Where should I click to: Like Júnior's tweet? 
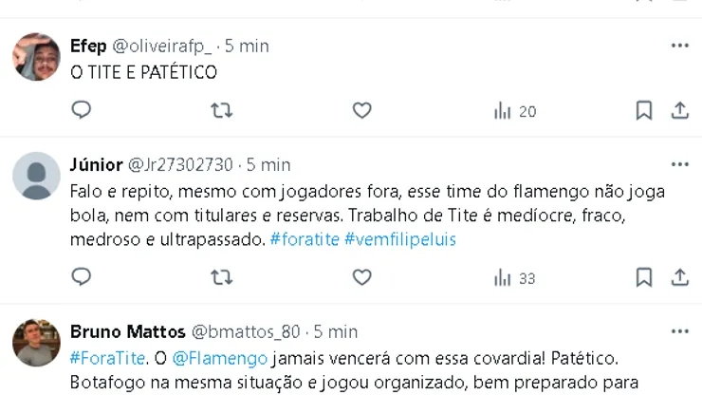pos(361,277)
